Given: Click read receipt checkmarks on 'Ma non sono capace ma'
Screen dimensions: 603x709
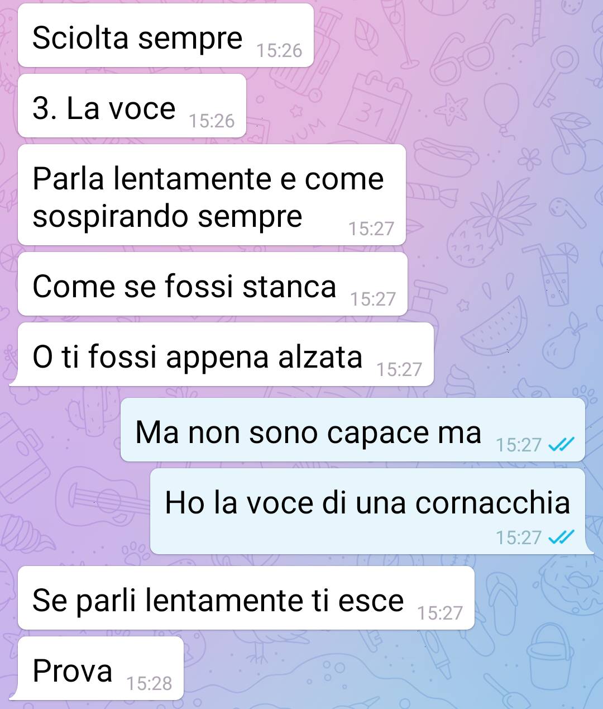Looking at the screenshot, I should (x=561, y=445).
